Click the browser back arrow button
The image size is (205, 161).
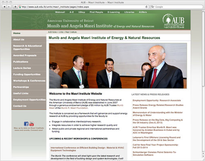tap(4, 7)
